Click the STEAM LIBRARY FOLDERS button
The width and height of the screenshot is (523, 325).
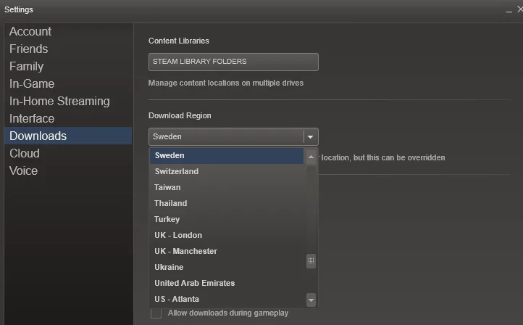[233, 62]
